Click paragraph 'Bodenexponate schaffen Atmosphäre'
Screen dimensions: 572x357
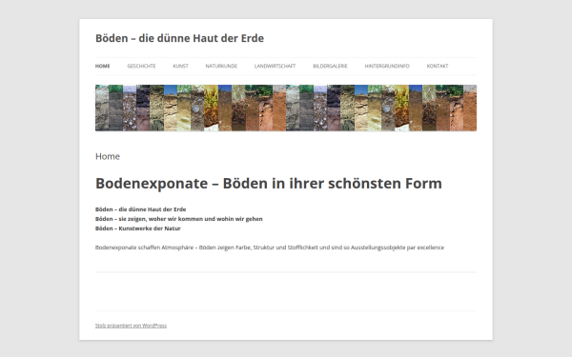point(270,248)
